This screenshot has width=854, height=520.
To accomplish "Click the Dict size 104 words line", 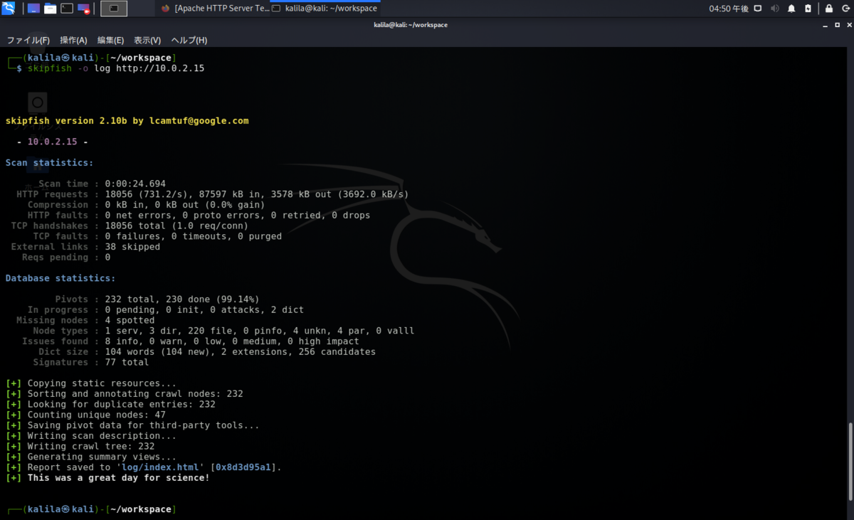I will pos(207,351).
